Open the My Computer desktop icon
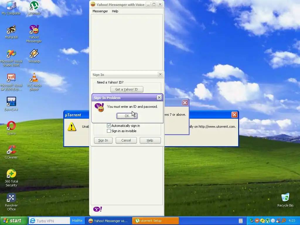 click(11, 8)
